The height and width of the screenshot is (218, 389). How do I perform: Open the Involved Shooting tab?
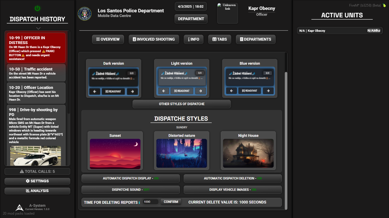pyautogui.click(x=154, y=39)
